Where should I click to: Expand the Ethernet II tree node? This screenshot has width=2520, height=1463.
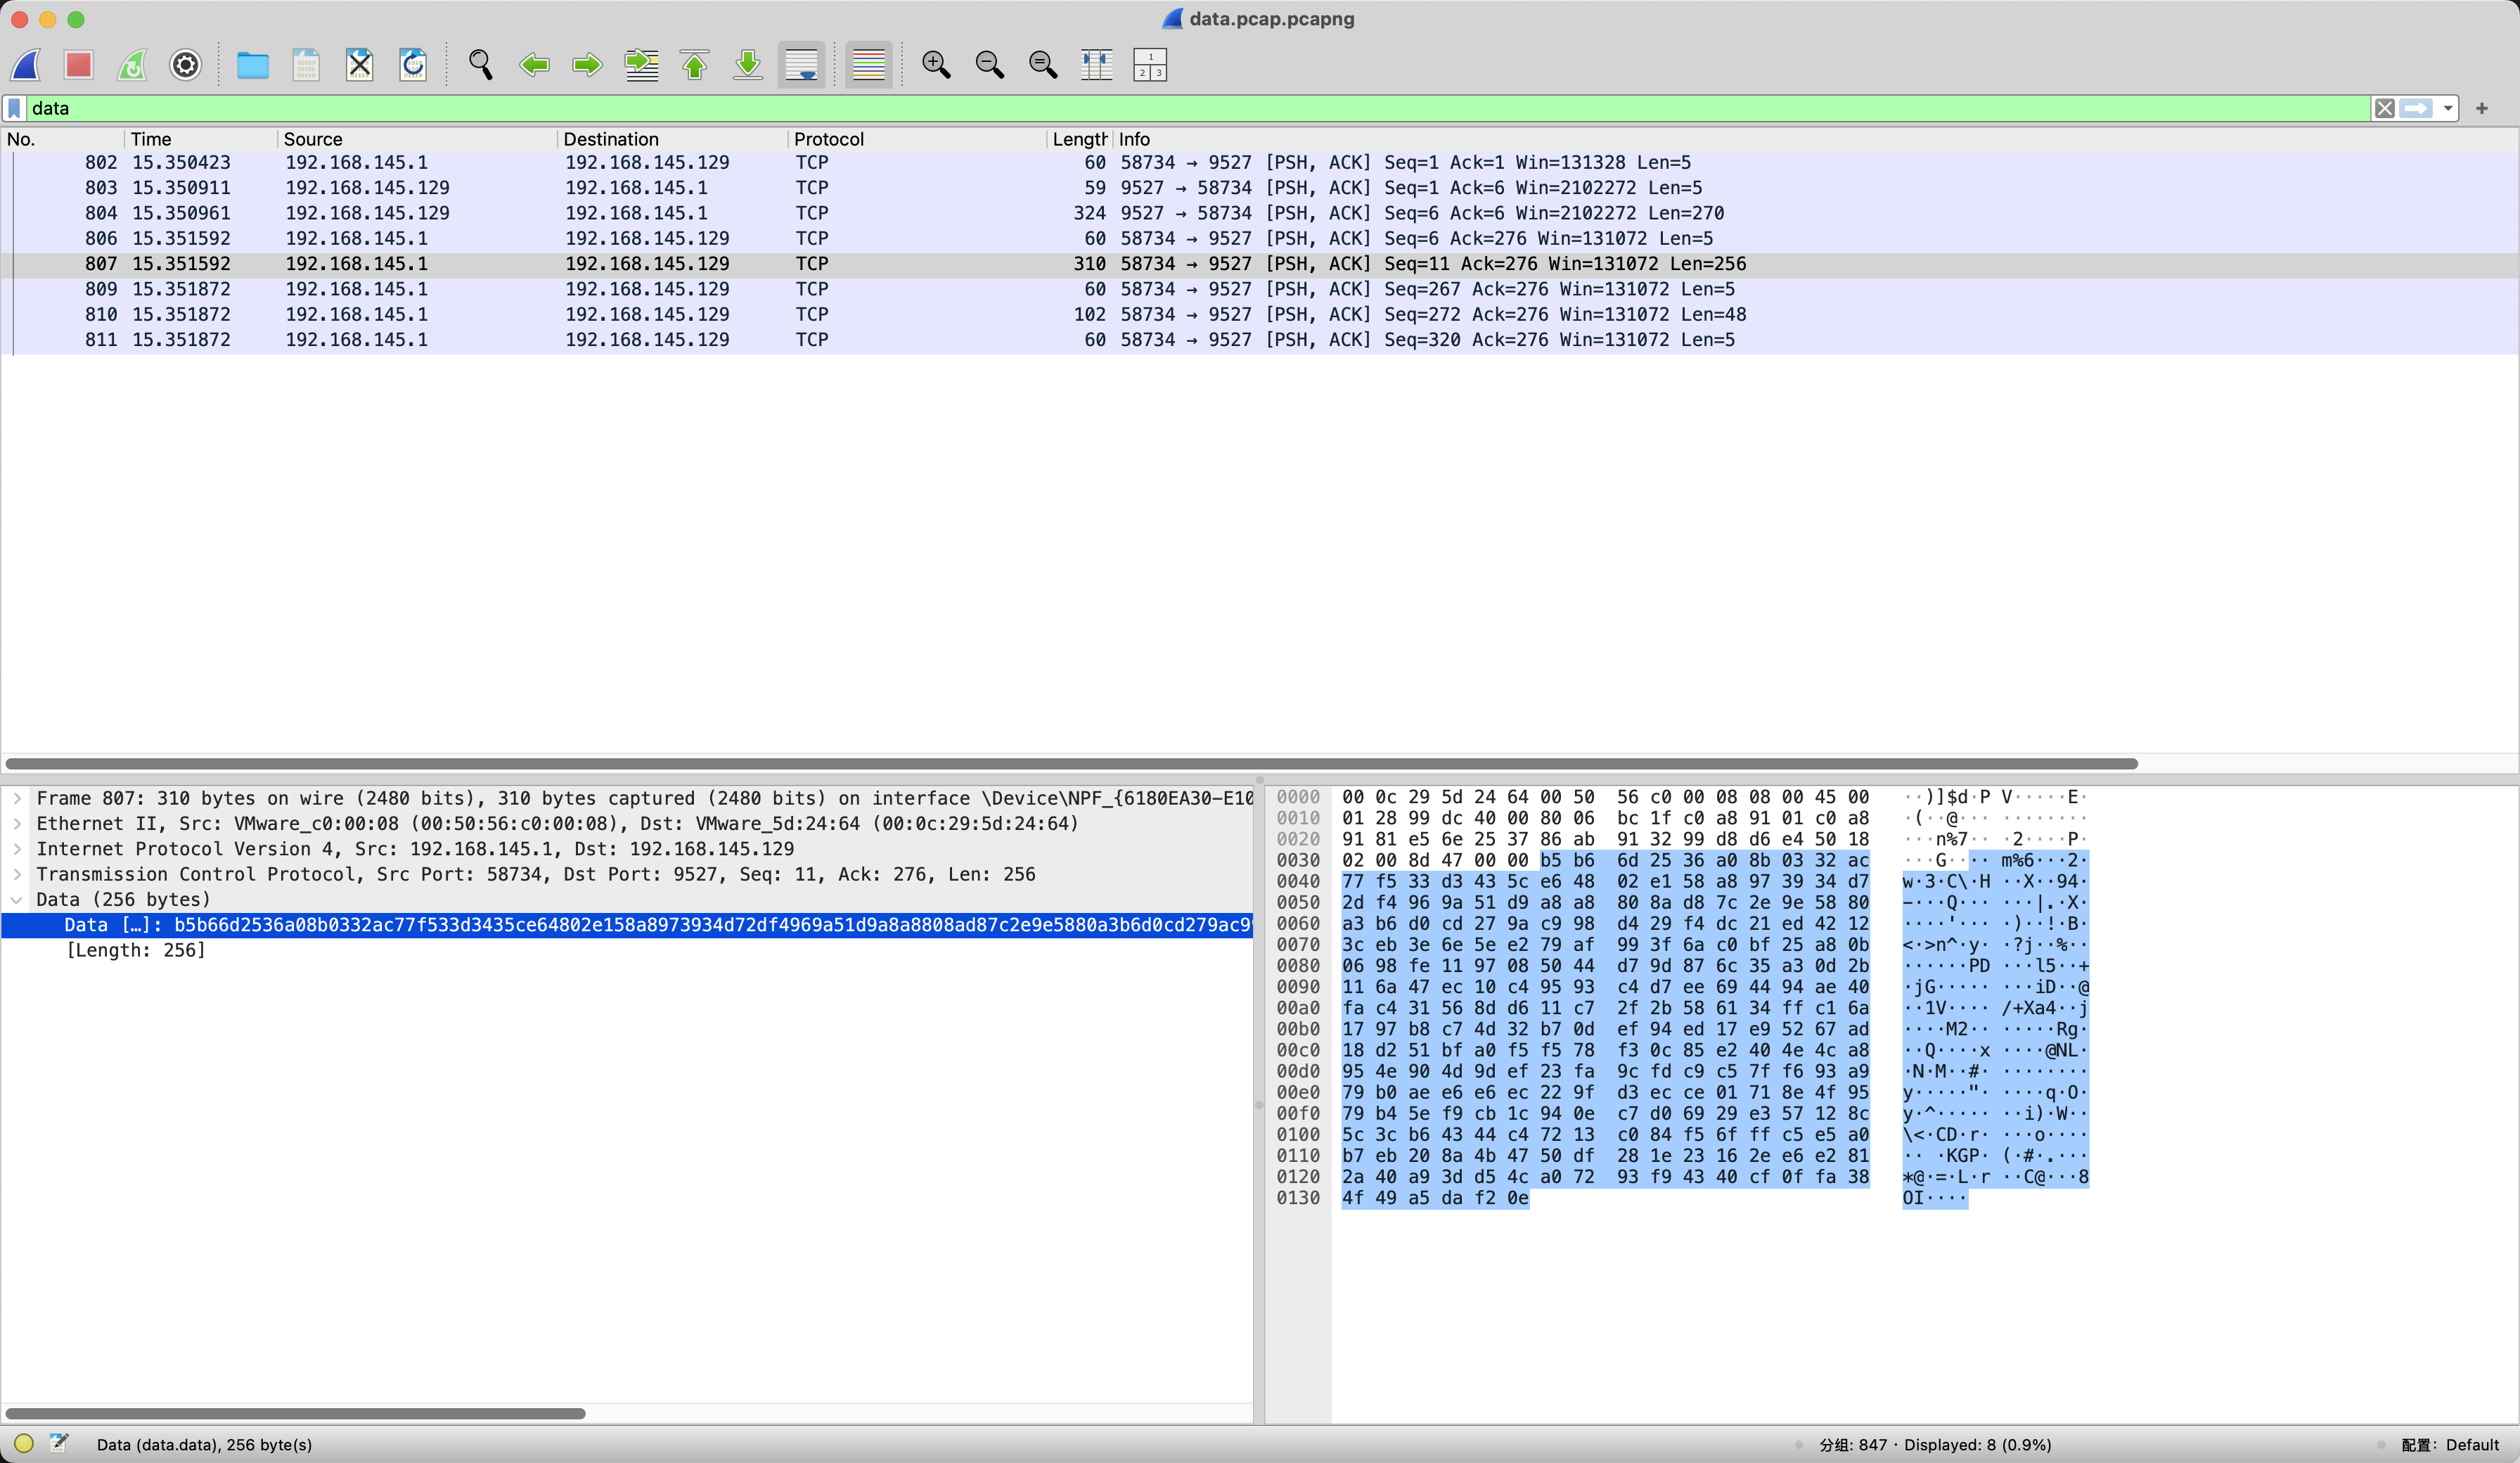pyautogui.click(x=17, y=824)
